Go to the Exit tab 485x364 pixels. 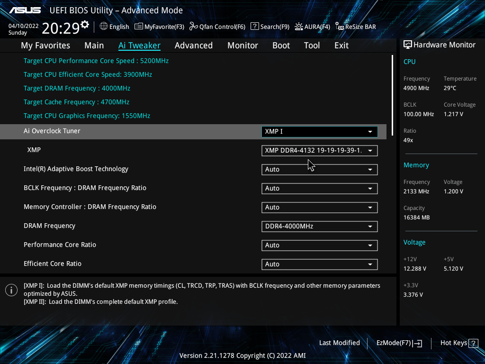click(341, 45)
